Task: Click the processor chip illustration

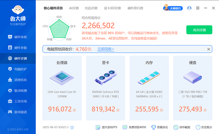Action: click(62, 78)
